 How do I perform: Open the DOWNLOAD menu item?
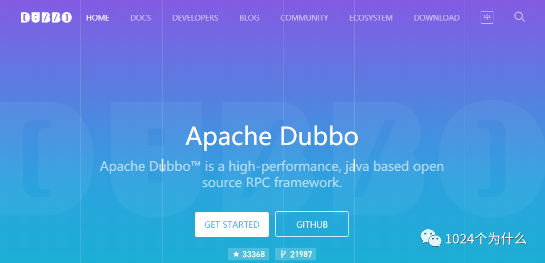coord(436,18)
